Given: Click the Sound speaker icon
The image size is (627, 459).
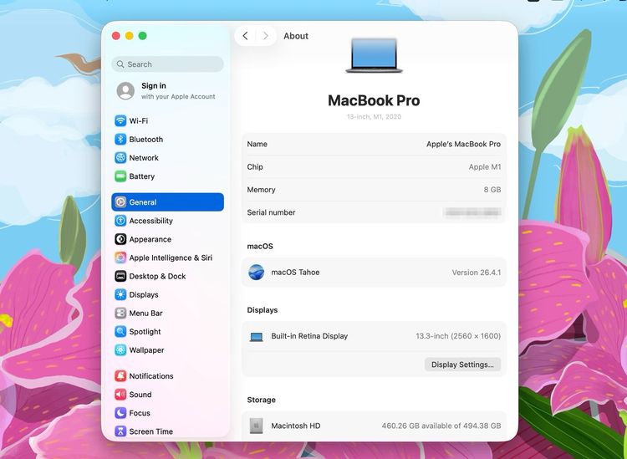Looking at the screenshot, I should click(120, 395).
